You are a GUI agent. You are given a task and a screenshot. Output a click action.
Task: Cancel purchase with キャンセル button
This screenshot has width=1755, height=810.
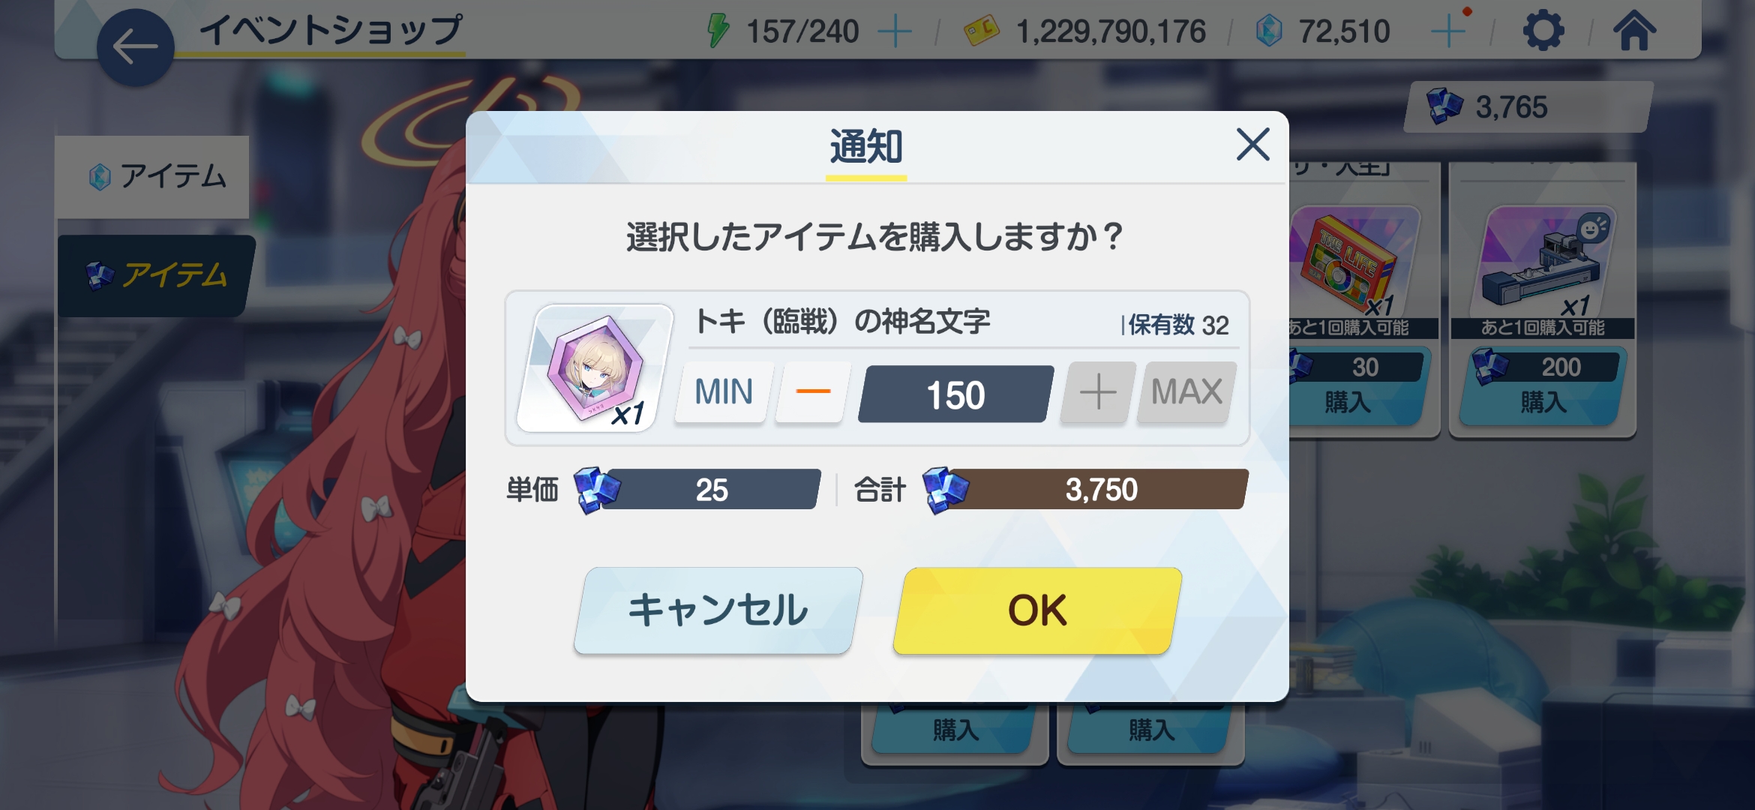click(x=718, y=610)
